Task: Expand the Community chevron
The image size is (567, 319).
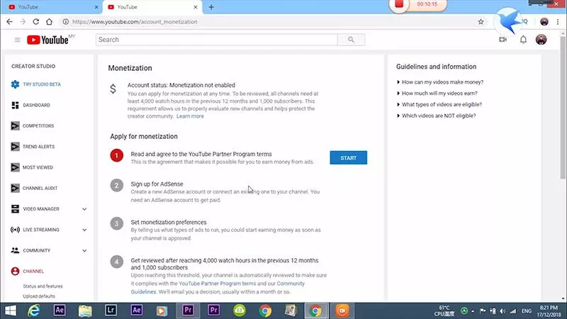Action: click(84, 250)
